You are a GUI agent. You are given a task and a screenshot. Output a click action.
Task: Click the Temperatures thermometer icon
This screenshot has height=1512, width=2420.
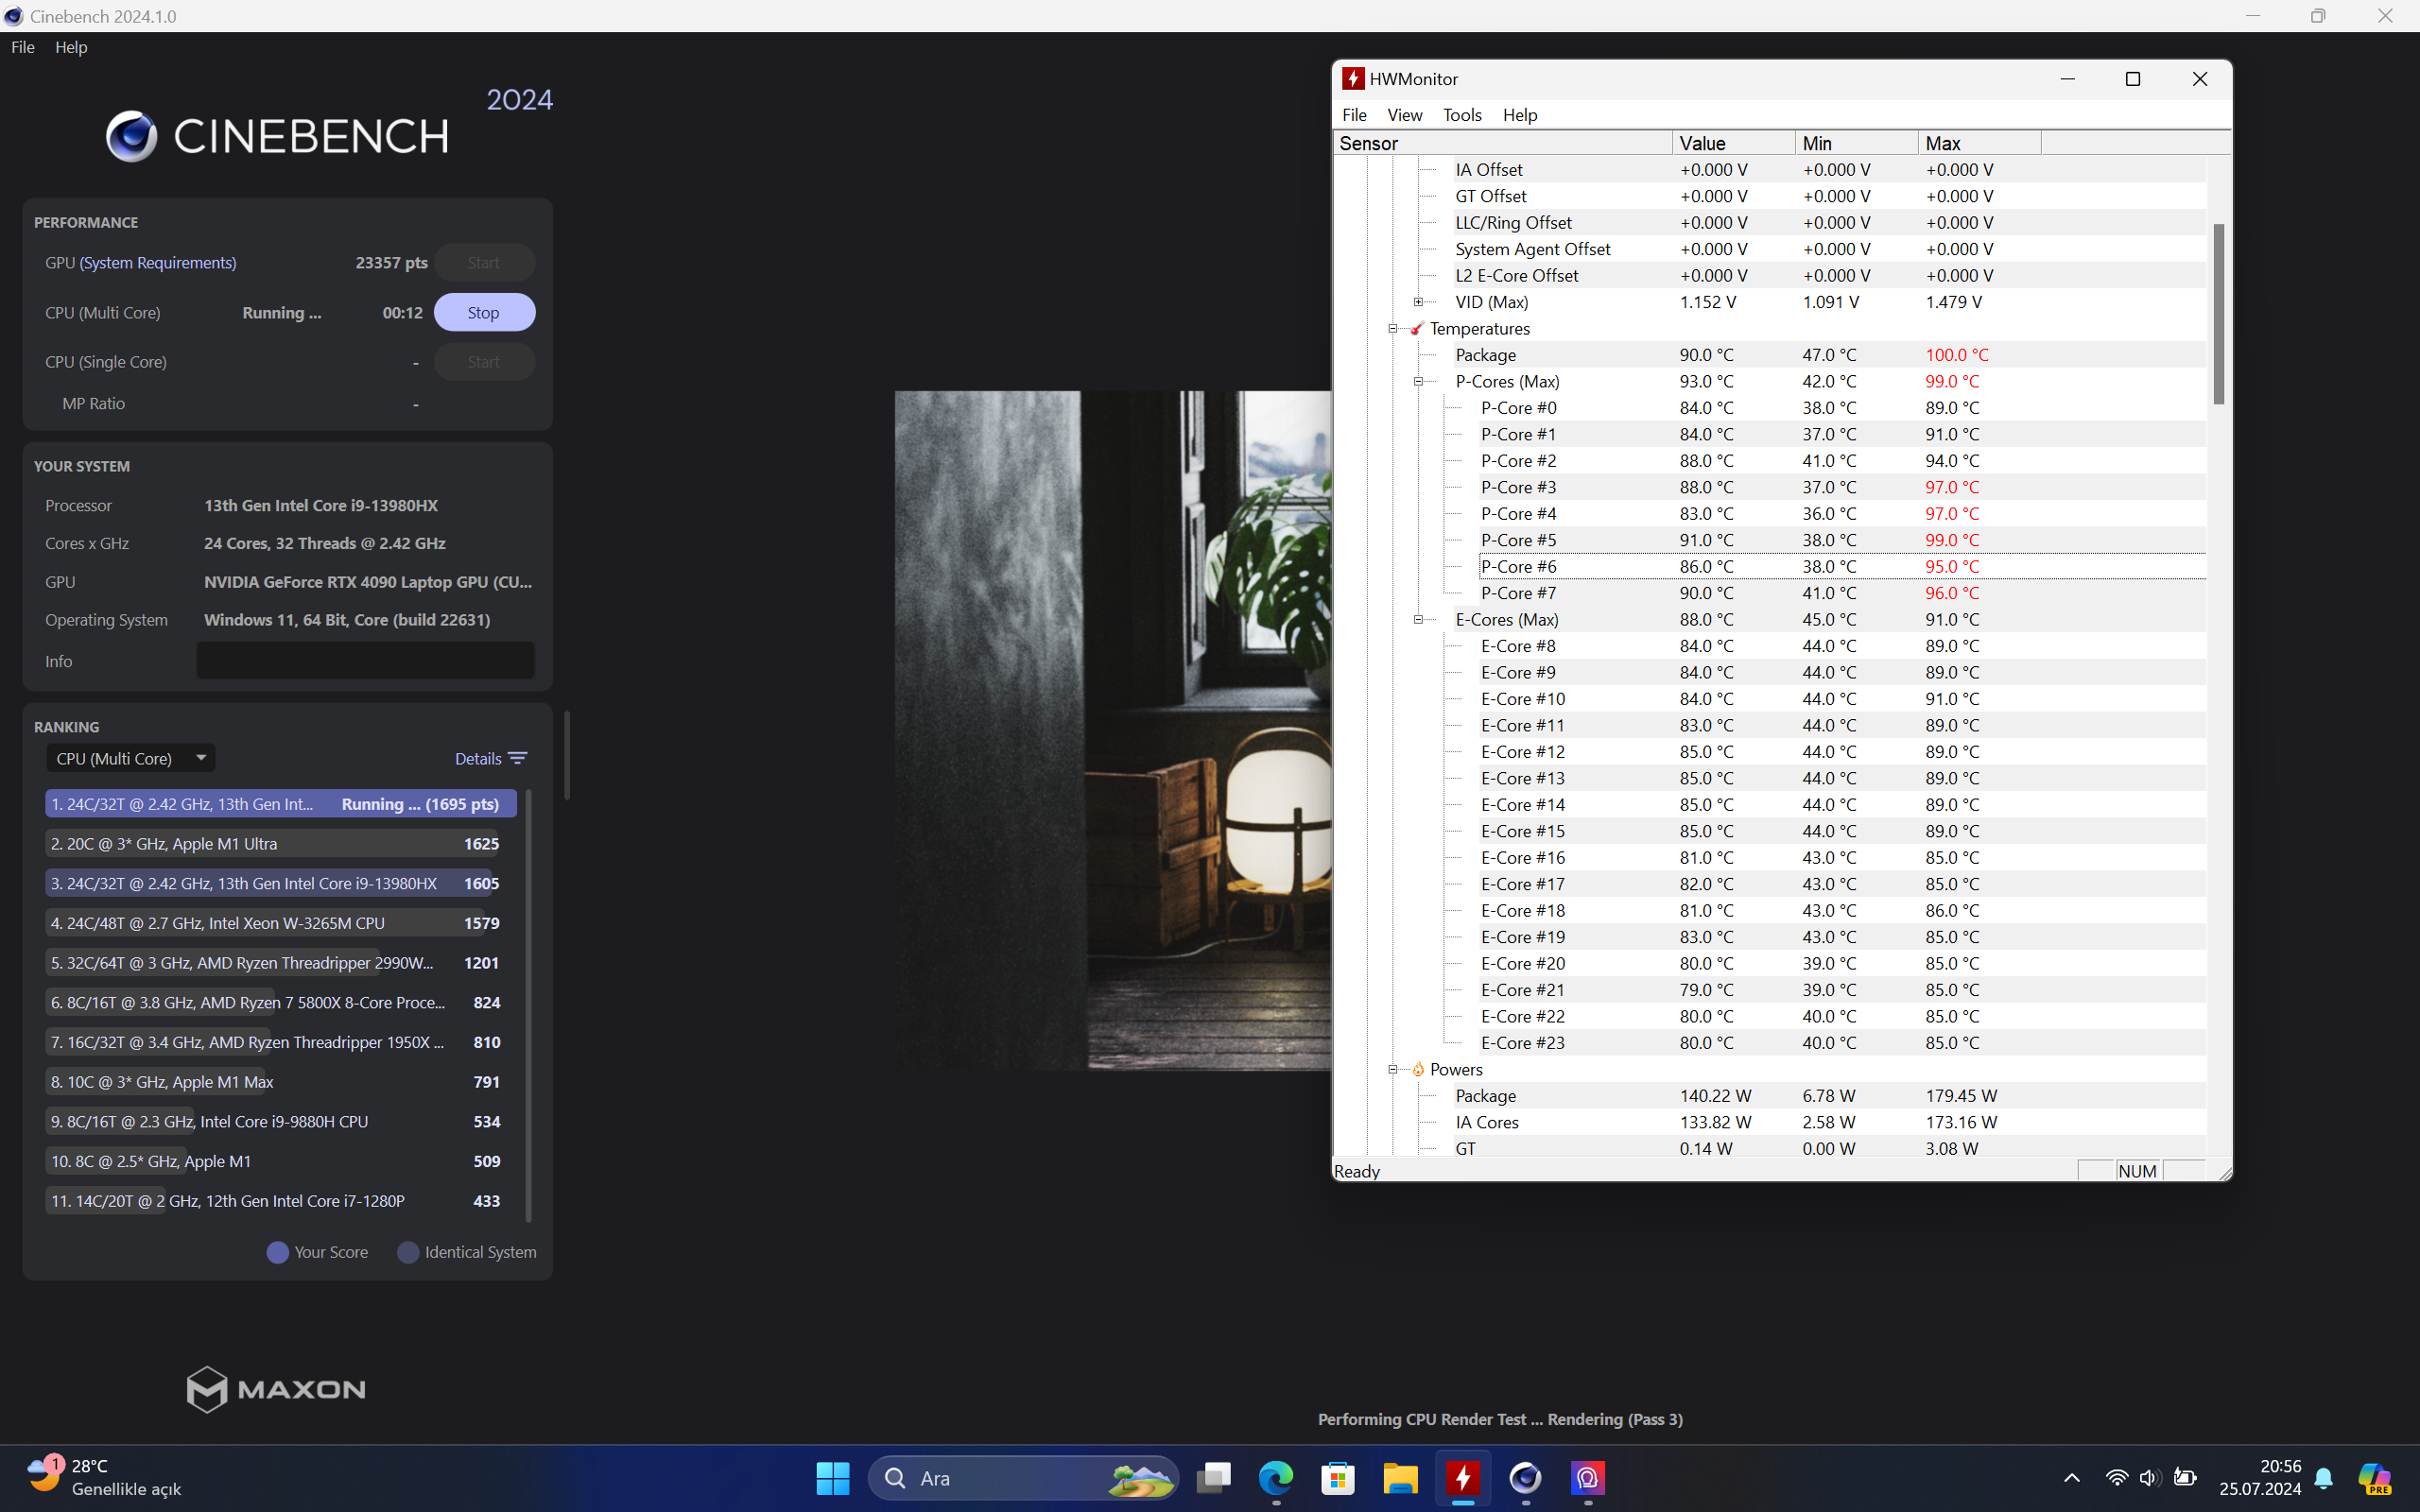coord(1417,328)
